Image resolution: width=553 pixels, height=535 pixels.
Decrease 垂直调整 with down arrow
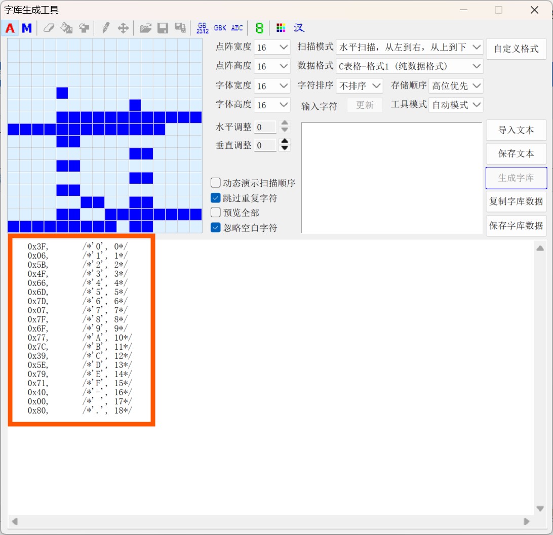[285, 148]
